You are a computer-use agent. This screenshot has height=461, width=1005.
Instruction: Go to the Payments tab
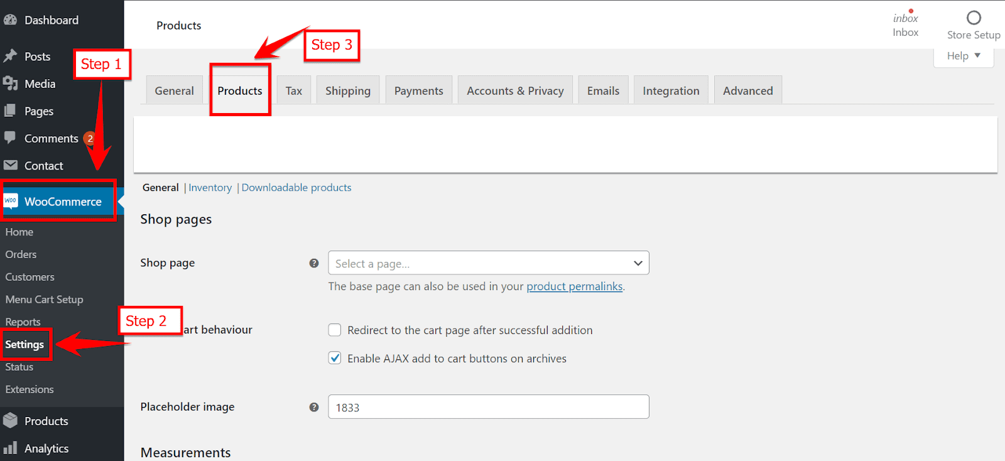coord(418,90)
